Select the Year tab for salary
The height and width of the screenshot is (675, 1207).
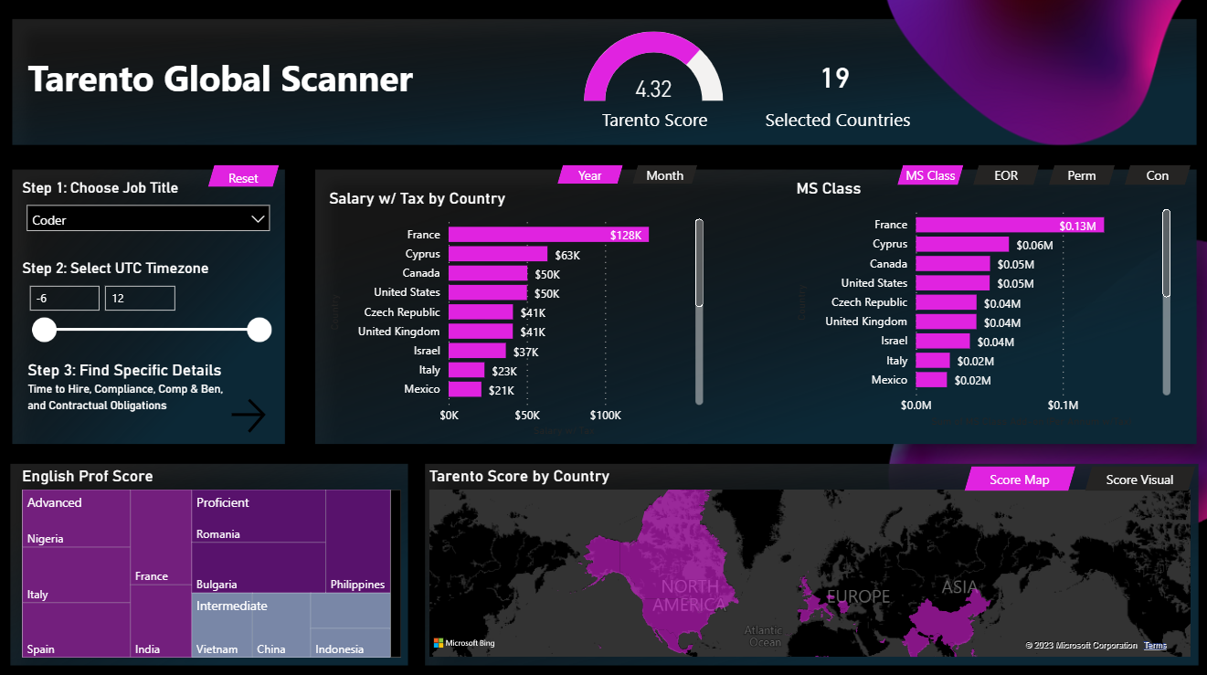589,175
